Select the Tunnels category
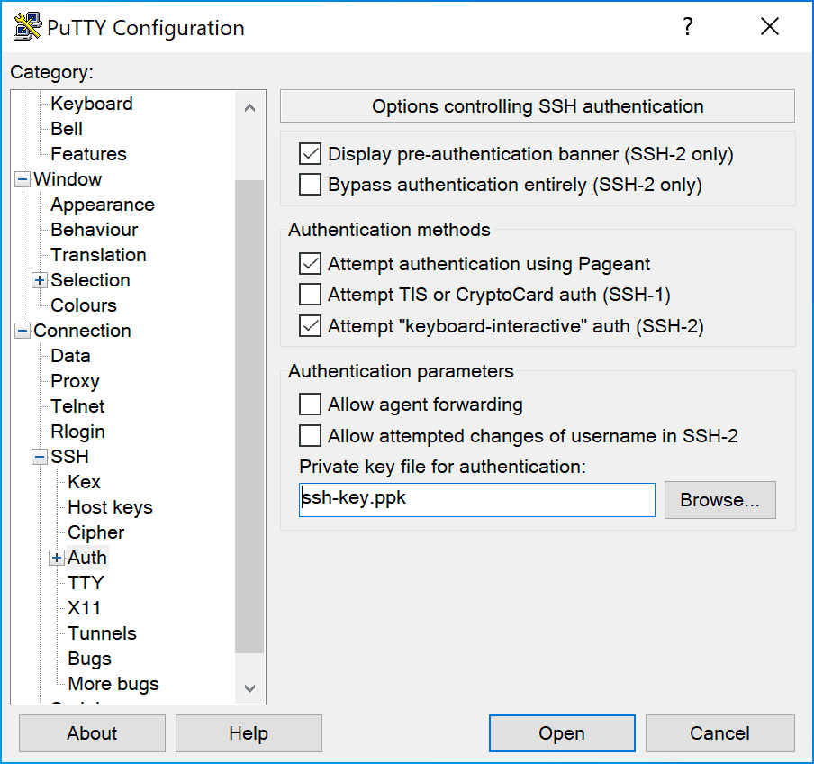Screen dimensions: 814x764 (102, 633)
